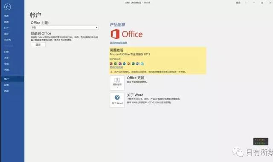Click the network speed widget near bottom right
This screenshot has width=273, height=162.
261,142
